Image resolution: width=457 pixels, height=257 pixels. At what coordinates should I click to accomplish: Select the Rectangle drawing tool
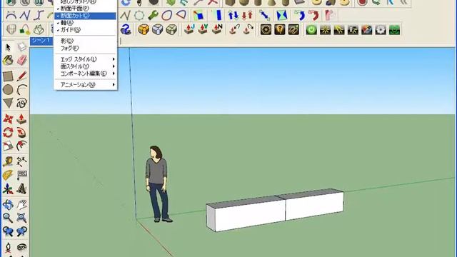coord(8,76)
